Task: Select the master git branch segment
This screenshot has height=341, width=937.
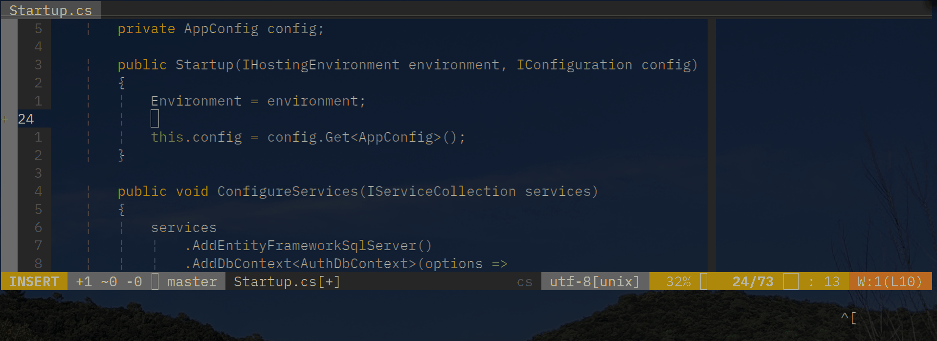Action: [191, 281]
